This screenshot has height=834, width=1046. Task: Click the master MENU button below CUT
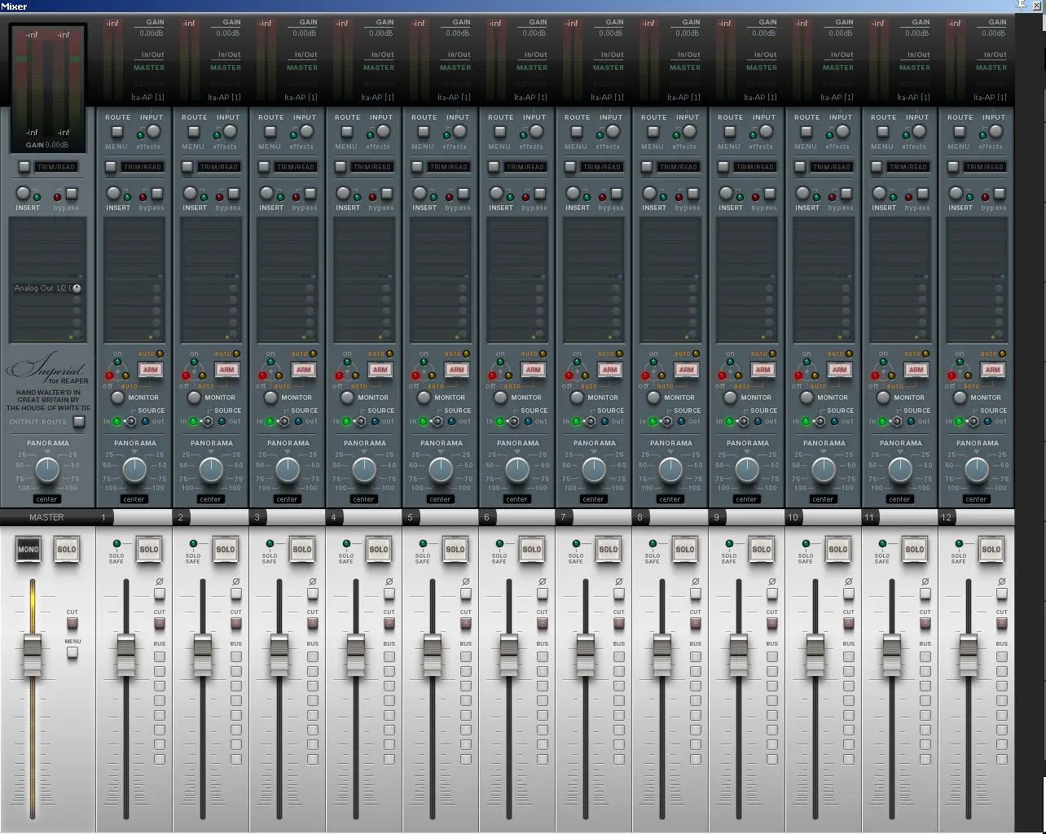[73, 652]
